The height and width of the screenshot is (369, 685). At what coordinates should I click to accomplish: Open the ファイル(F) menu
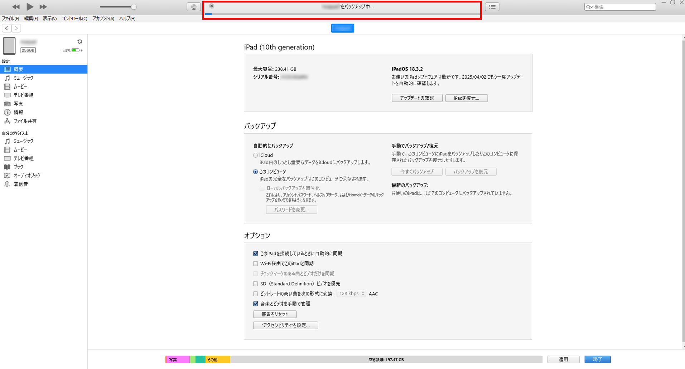10,19
